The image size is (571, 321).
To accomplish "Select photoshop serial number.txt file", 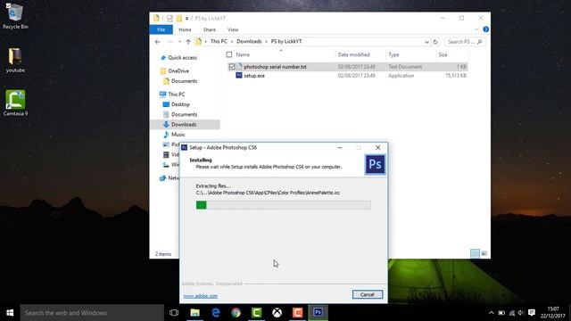I will [275, 67].
